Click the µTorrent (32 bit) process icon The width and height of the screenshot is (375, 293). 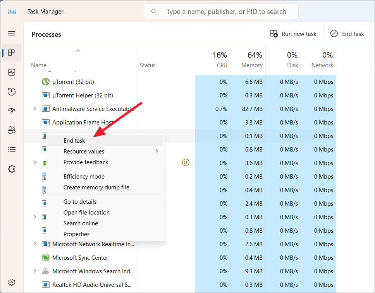[x=45, y=82]
